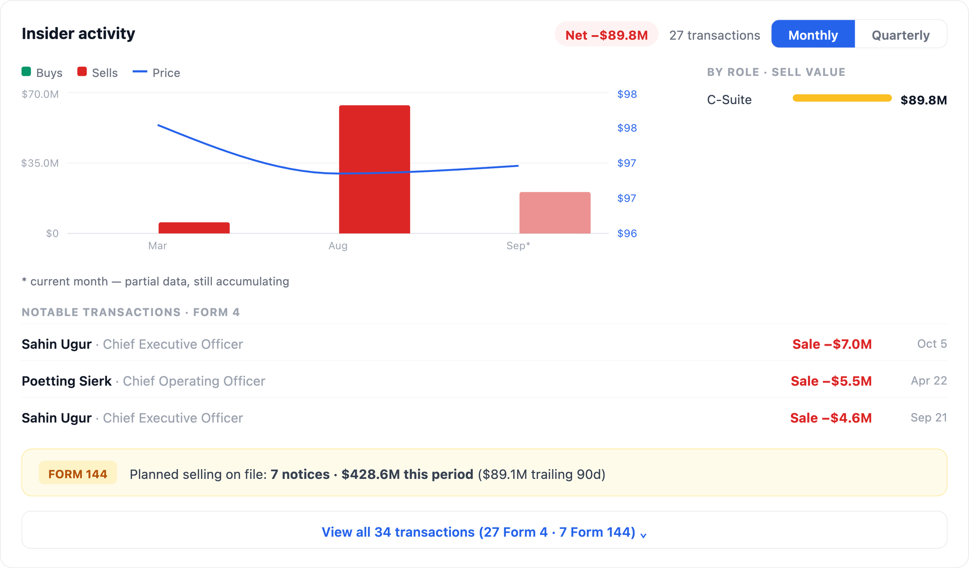969x568 pixels.
Task: Click the Apr 22 transaction date
Action: click(929, 381)
